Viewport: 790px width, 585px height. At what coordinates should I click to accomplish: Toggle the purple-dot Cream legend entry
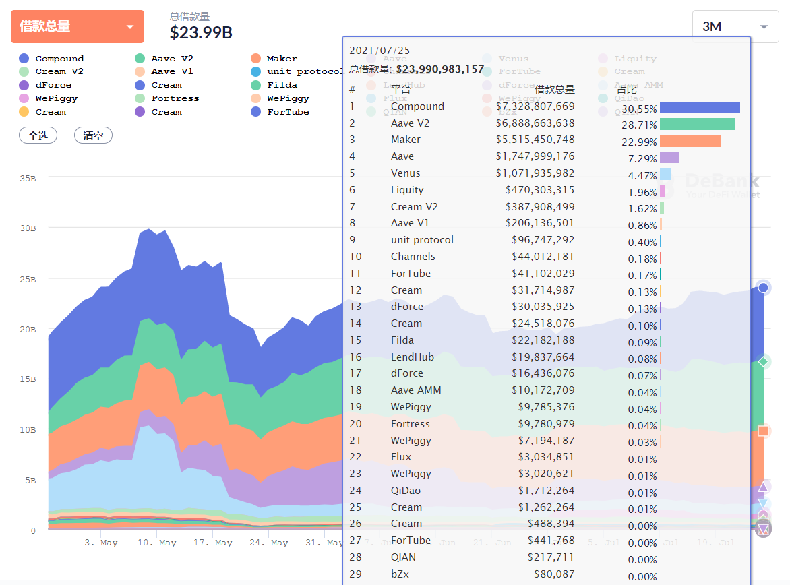pos(158,112)
